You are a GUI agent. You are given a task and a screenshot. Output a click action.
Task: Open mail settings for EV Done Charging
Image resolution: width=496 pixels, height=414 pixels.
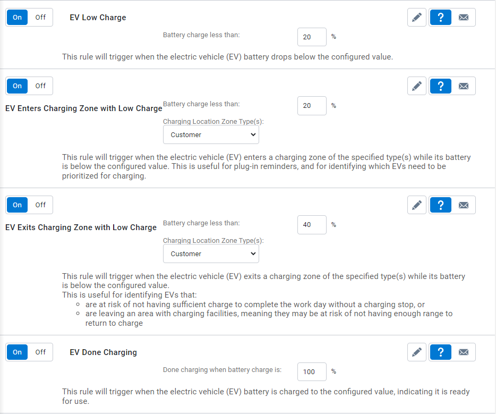[464, 352]
